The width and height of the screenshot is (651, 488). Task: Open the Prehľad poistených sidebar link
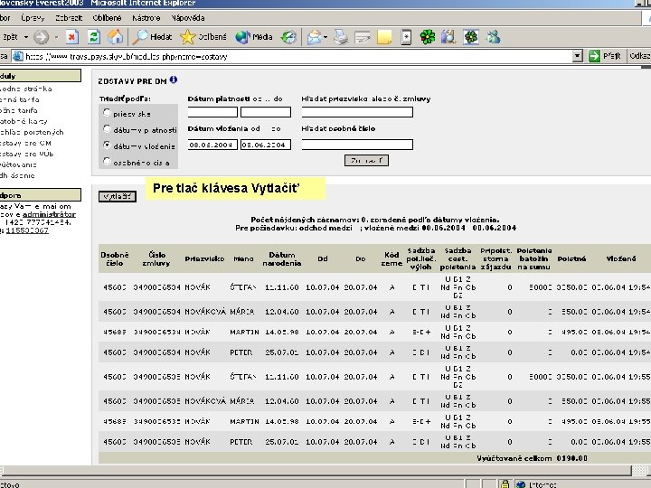click(x=32, y=132)
